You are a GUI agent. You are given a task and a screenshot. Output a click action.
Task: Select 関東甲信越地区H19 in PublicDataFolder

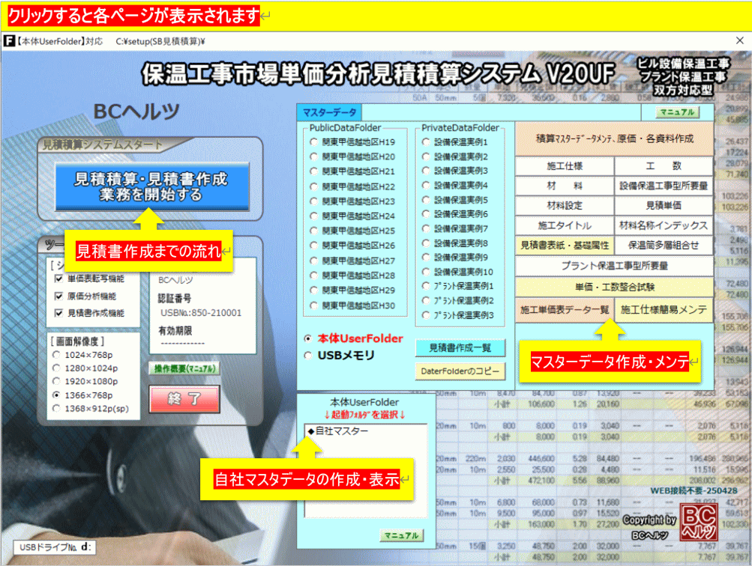[313, 142]
